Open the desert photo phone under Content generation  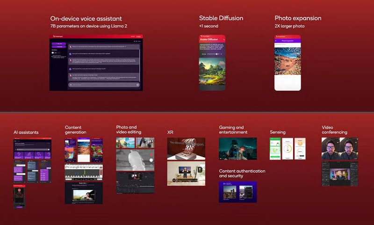tap(84, 150)
